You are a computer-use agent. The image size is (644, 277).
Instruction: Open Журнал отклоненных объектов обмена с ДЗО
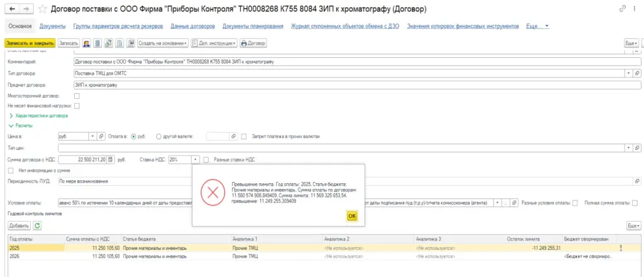coord(345,26)
